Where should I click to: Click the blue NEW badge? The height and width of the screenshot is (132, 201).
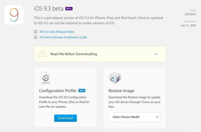pos(82,91)
